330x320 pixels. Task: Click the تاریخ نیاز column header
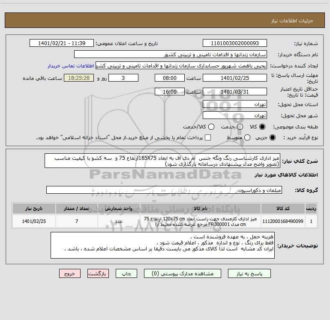(34, 208)
